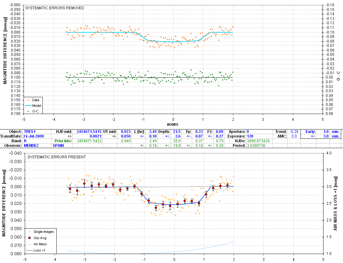Select the SYSTEMATIC ERRORS PRESENT chart title

point(57,157)
